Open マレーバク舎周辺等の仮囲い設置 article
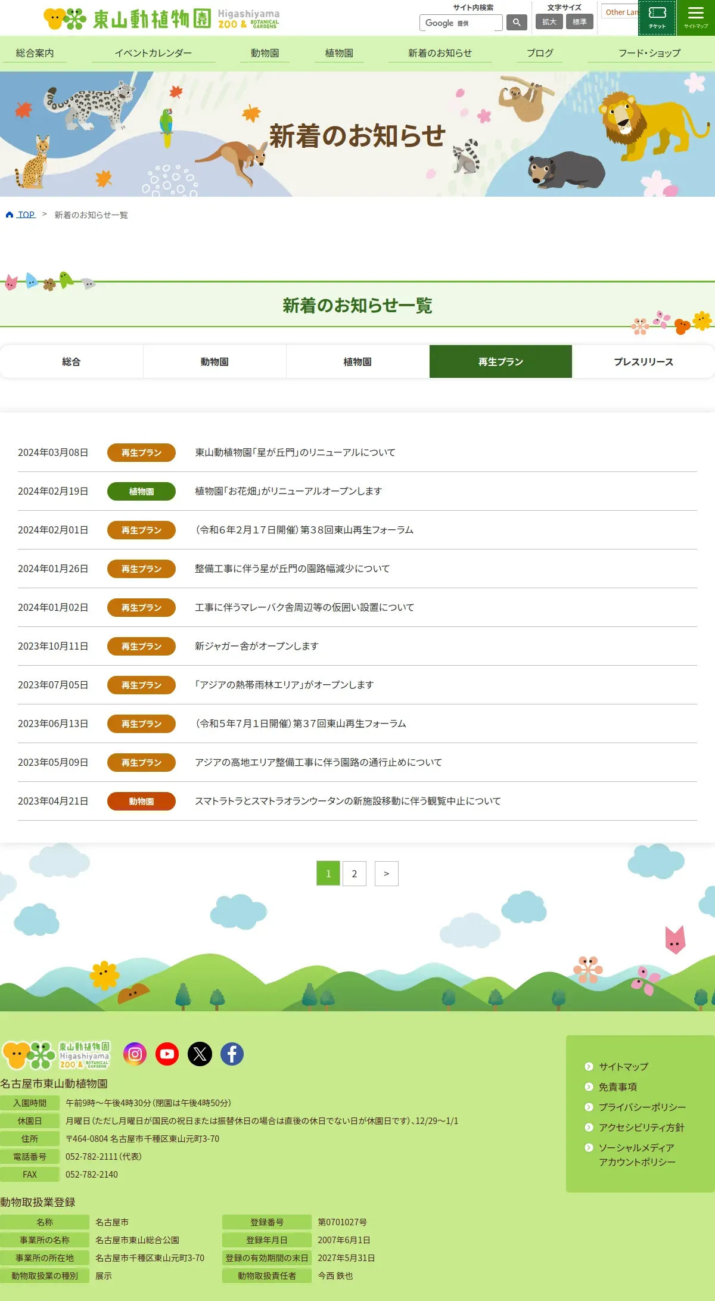This screenshot has height=1301, width=715. (304, 607)
